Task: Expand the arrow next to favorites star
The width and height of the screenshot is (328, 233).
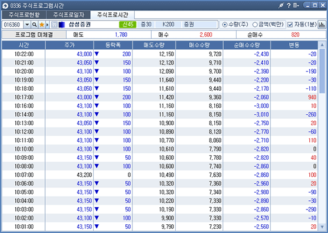Action: (47, 25)
